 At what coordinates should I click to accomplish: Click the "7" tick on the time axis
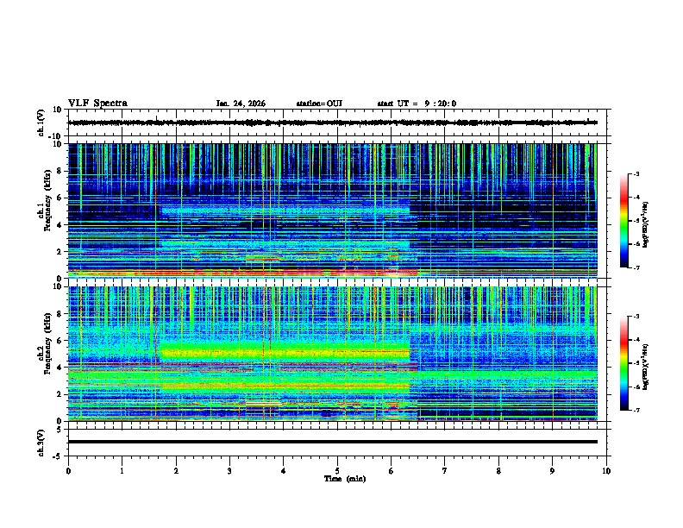(x=445, y=471)
